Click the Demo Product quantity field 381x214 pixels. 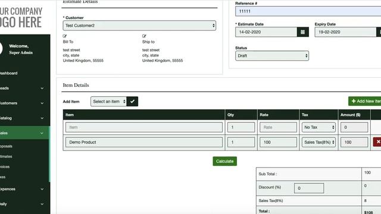click(241, 142)
